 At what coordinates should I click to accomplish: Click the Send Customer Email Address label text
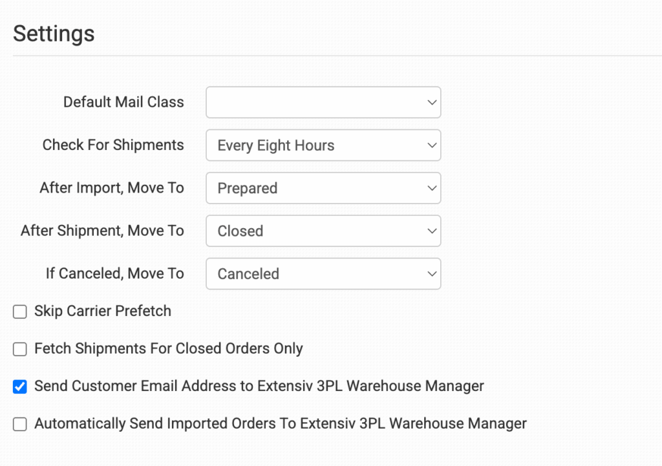click(259, 386)
